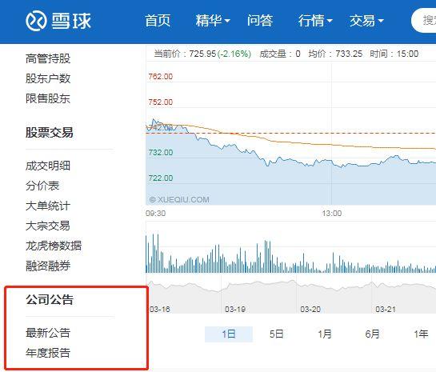Open the 龙虎榜数据 link
This screenshot has width=436, height=372.
pos(54,246)
